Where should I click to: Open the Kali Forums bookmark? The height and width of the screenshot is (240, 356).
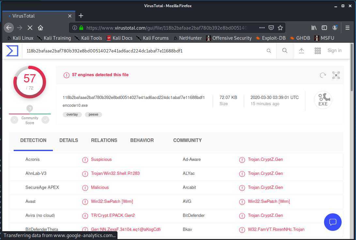153,38
